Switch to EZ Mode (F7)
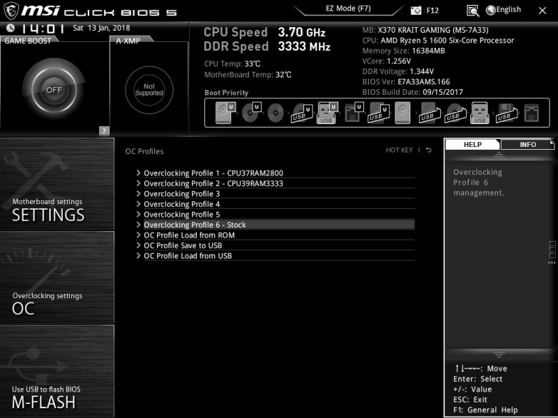Viewport: 558px width, 418px height. 348,8
